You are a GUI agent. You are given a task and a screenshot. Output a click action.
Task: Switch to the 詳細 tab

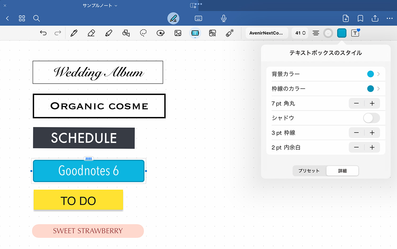[x=342, y=171]
